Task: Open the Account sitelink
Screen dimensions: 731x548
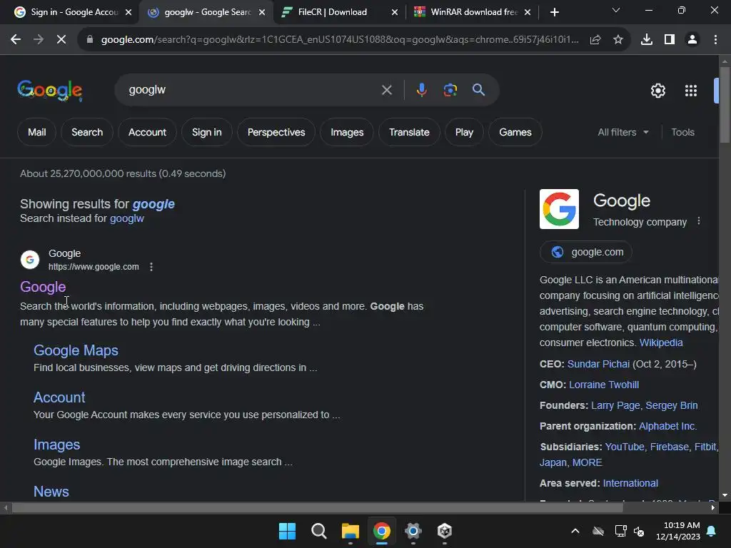Action: 59,397
